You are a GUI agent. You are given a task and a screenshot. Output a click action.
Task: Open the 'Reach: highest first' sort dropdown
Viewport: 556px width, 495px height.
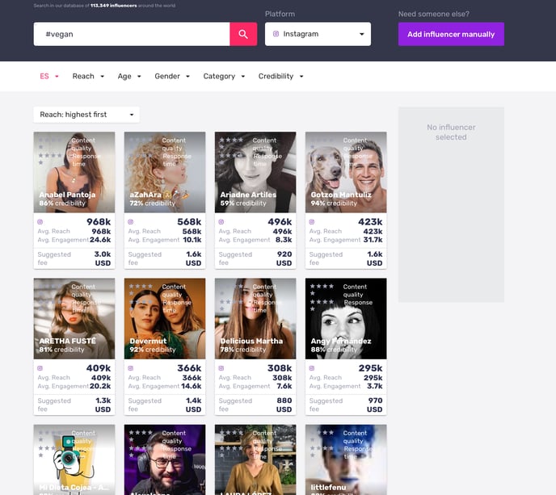click(86, 115)
